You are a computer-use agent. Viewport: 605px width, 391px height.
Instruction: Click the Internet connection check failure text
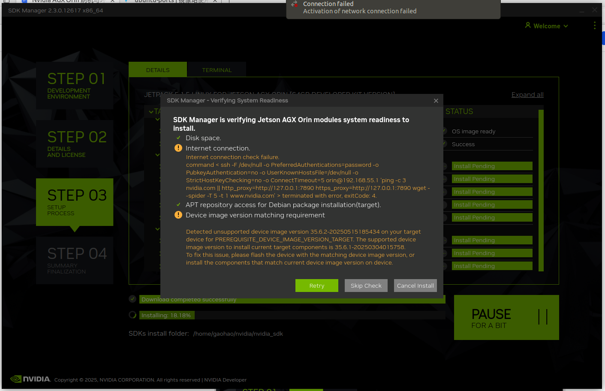232,157
